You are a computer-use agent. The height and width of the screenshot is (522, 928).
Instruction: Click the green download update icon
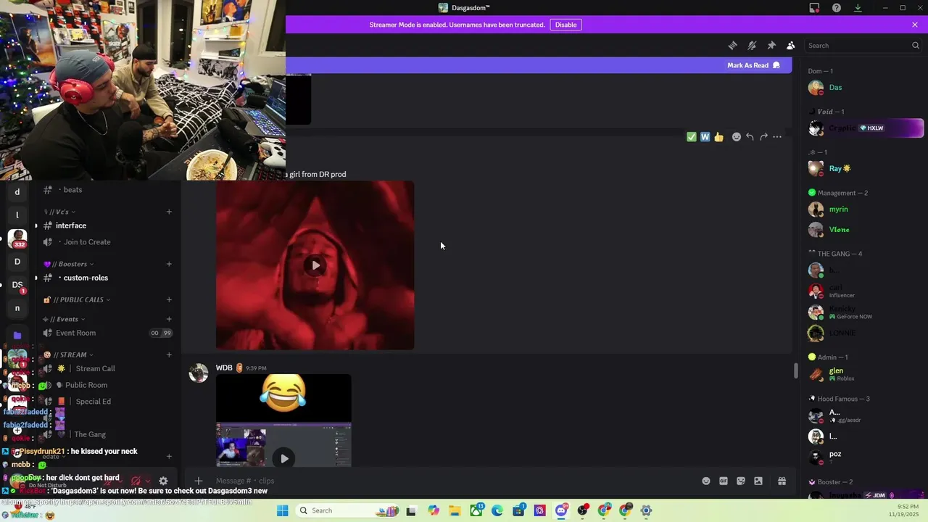(858, 8)
